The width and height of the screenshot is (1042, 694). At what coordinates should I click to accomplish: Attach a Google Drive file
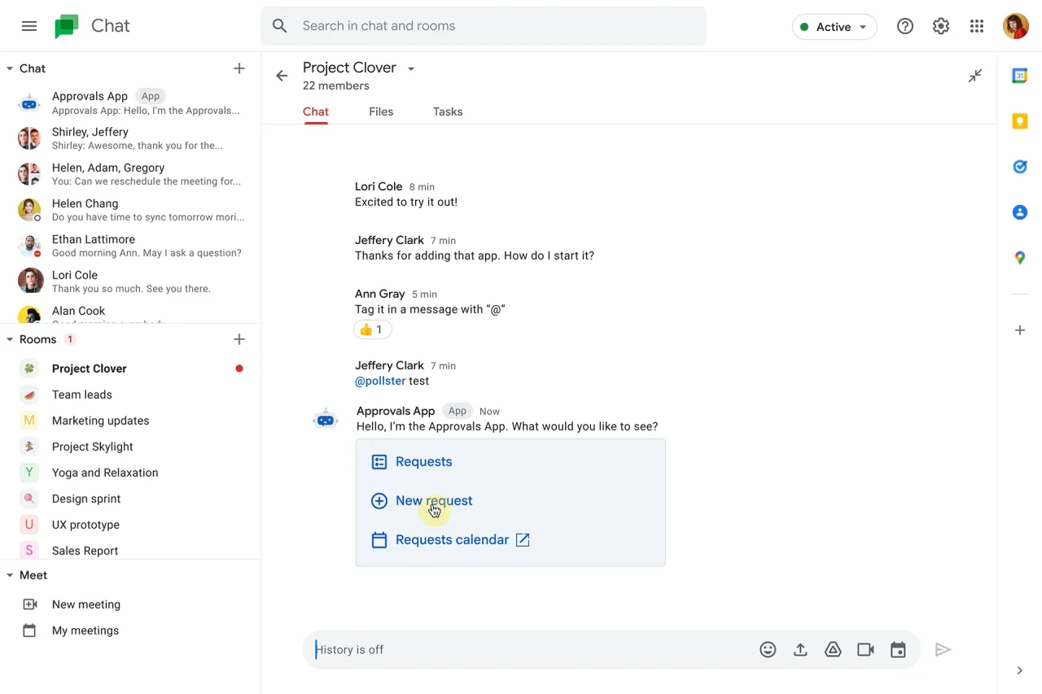coord(833,649)
